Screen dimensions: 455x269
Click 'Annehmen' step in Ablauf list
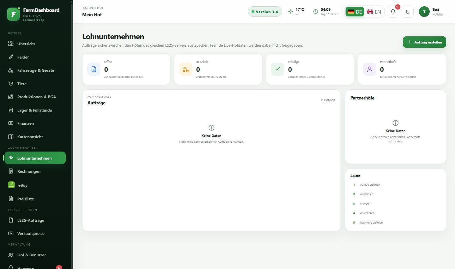coord(367,194)
